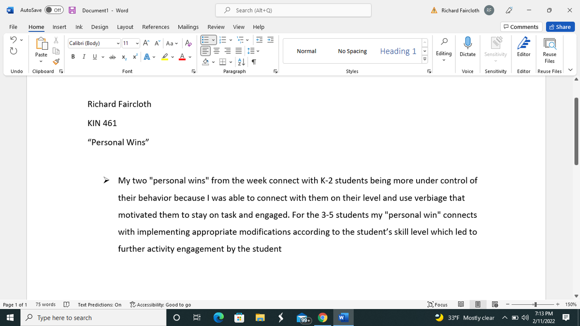Switch to Focus mode
The image size is (580, 326).
tap(437, 305)
